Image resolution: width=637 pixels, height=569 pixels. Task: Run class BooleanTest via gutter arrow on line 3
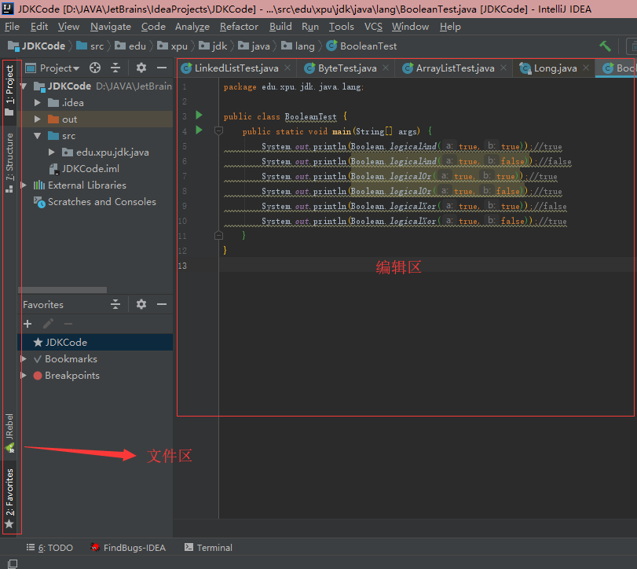click(x=199, y=115)
